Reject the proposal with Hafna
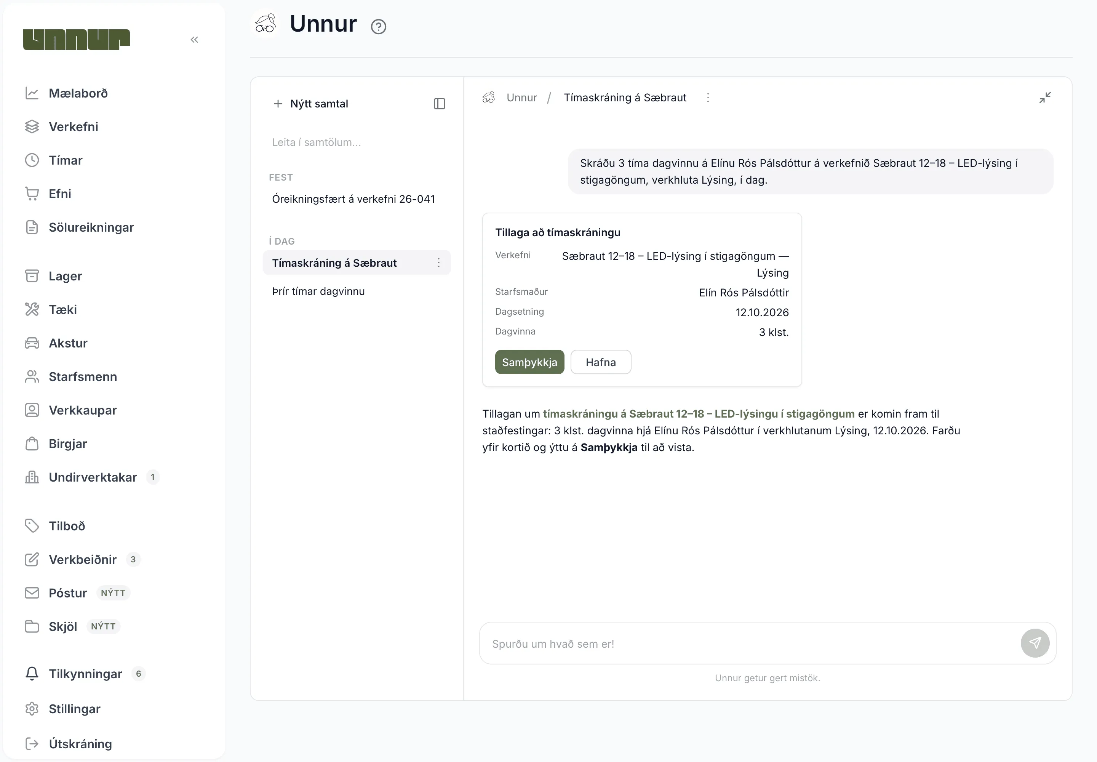The image size is (1097, 762). 601,362
